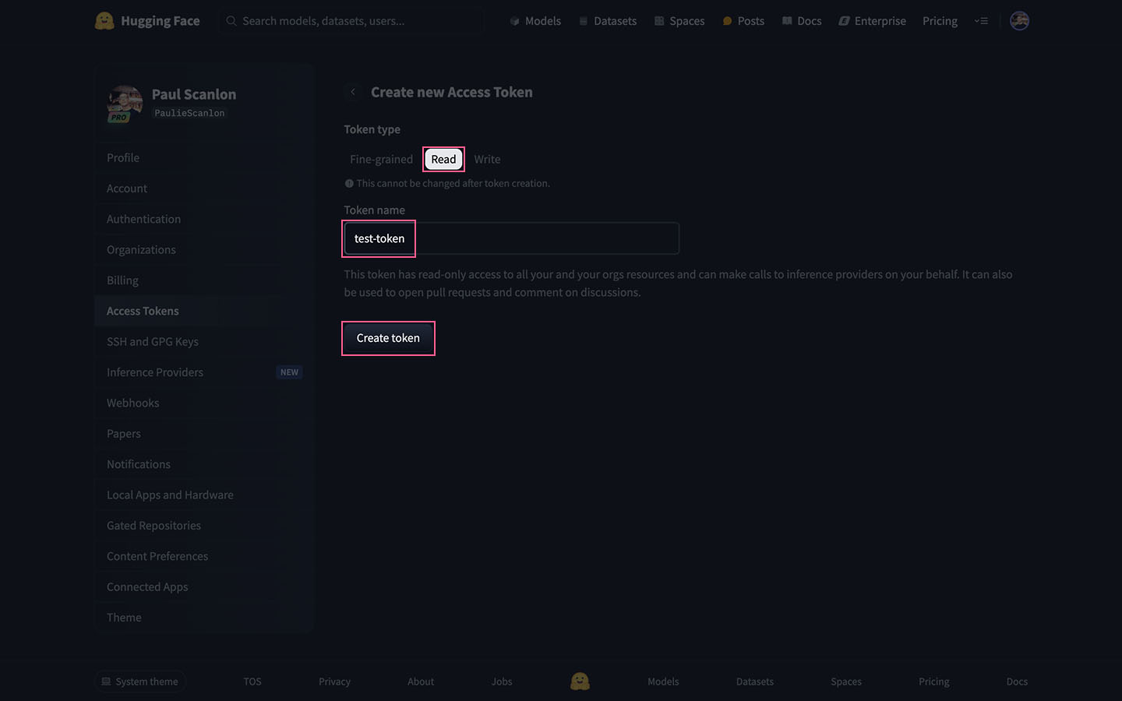The width and height of the screenshot is (1122, 701).
Task: Click the NEW badge beside Inference Providers
Action: click(289, 372)
